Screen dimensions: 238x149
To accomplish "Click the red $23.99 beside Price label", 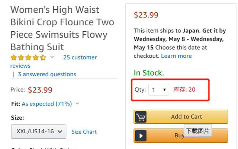I will 40,90.
